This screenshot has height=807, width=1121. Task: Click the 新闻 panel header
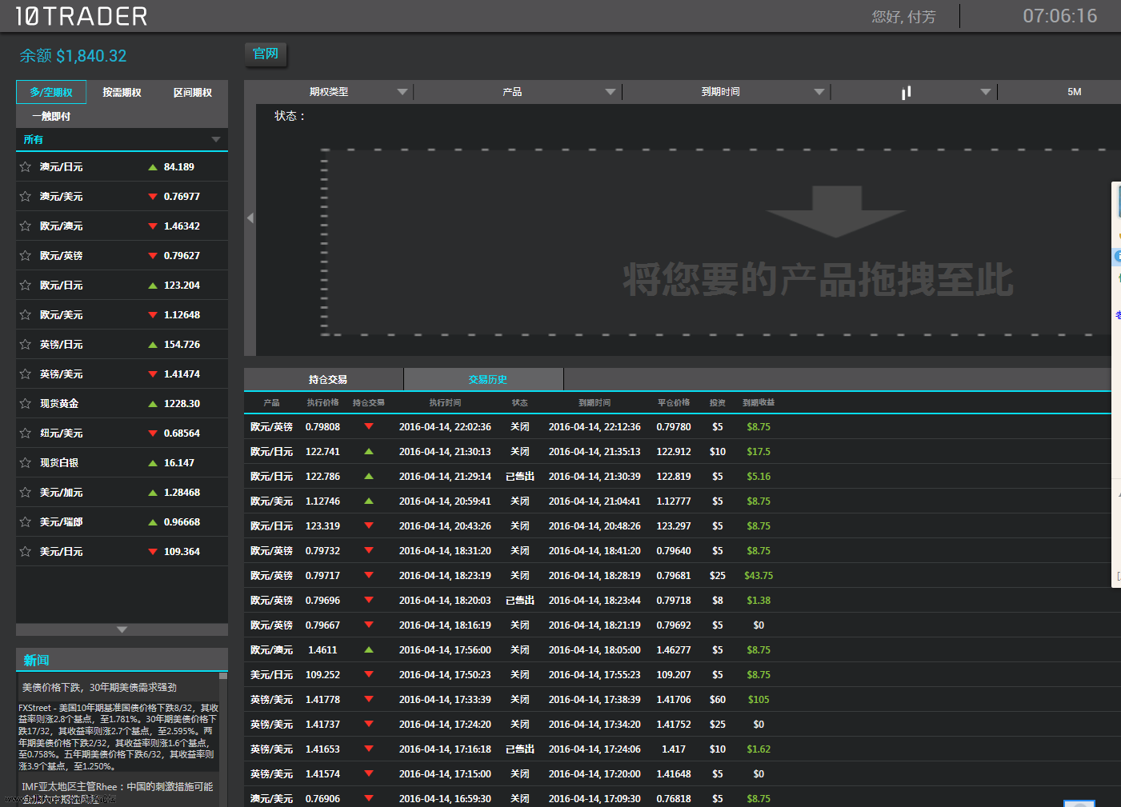122,660
